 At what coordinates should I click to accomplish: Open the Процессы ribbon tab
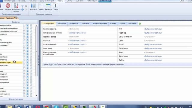[22, 1]
